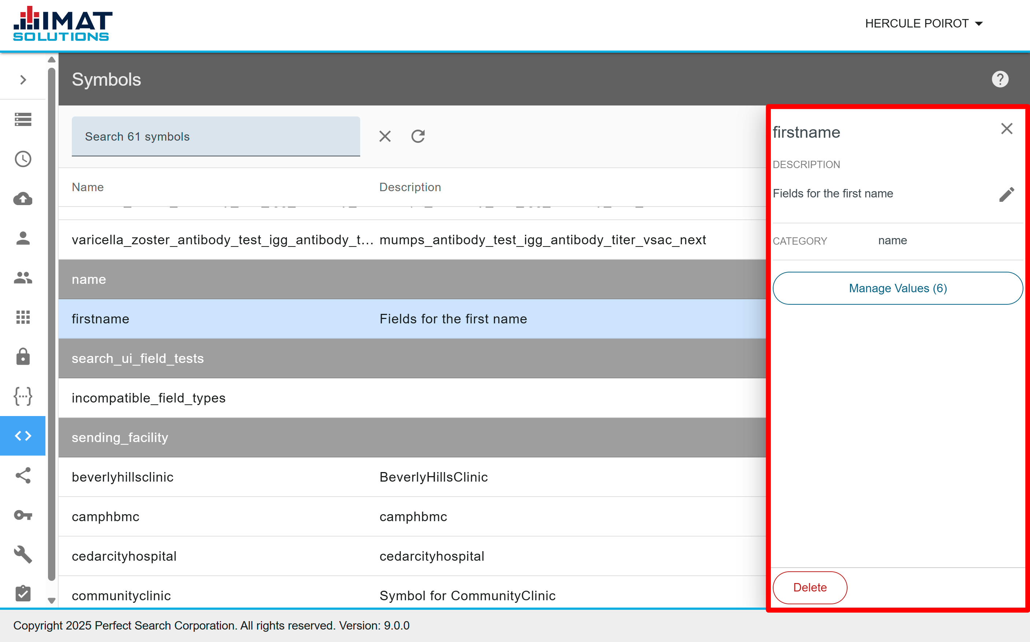Click the category value 'name' in panel

892,241
